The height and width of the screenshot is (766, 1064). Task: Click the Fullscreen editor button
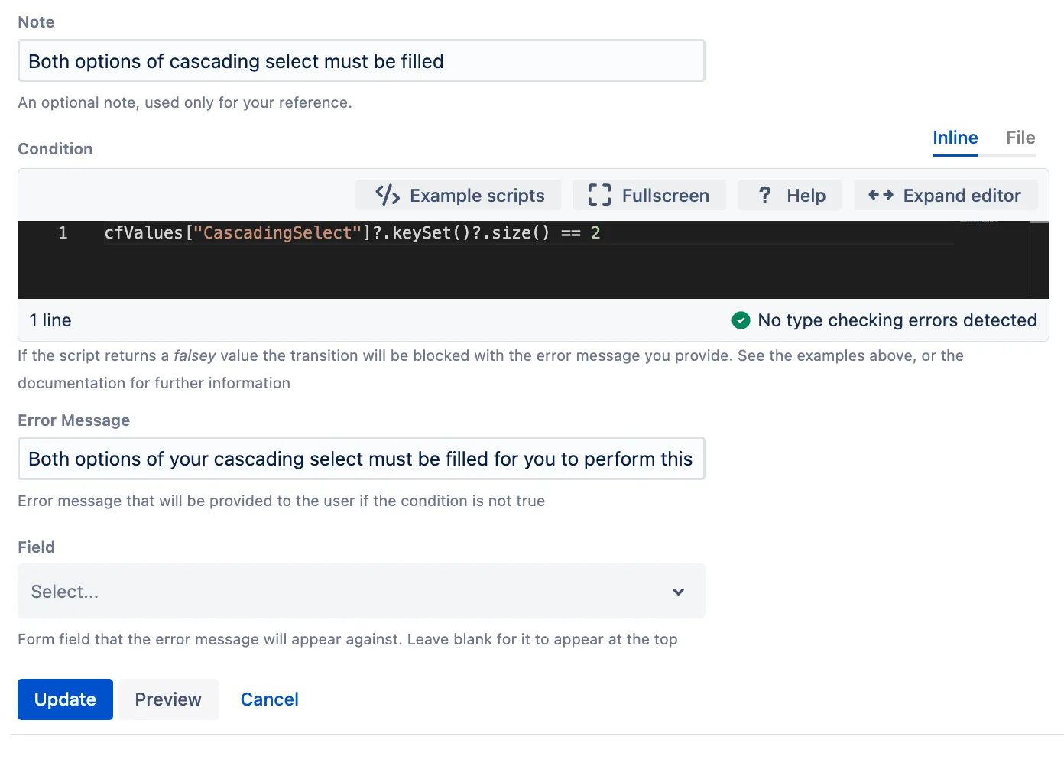649,195
